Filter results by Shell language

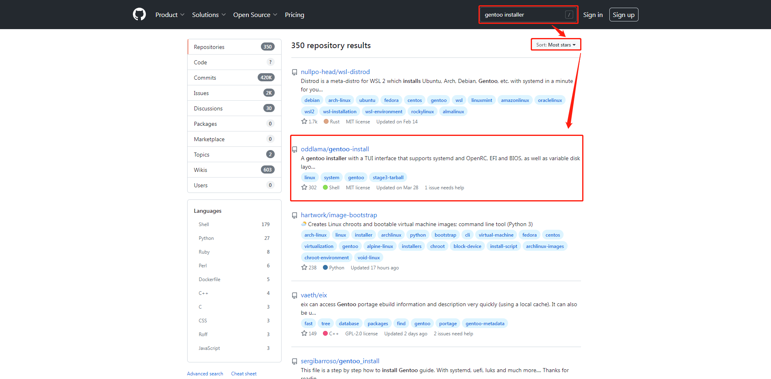click(234, 224)
